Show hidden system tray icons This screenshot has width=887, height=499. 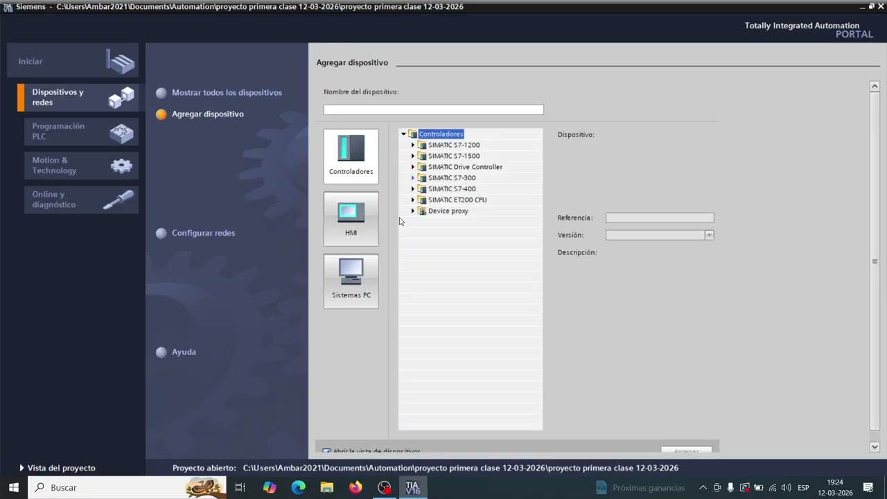pyautogui.click(x=703, y=487)
